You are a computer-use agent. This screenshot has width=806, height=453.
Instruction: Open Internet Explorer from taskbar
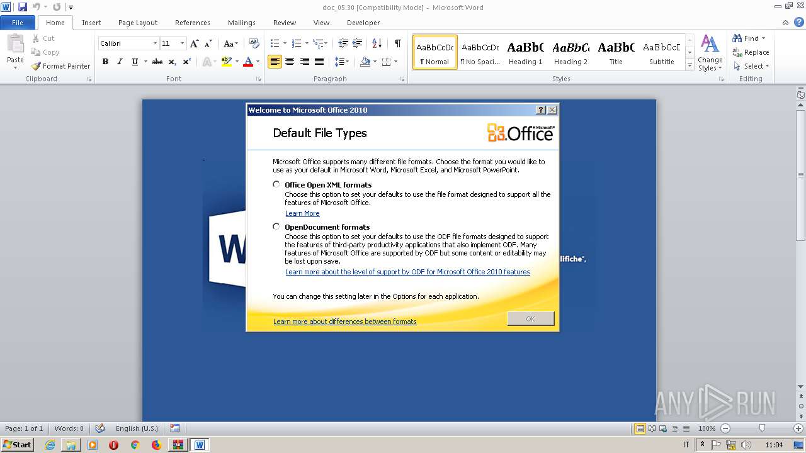[x=50, y=444]
